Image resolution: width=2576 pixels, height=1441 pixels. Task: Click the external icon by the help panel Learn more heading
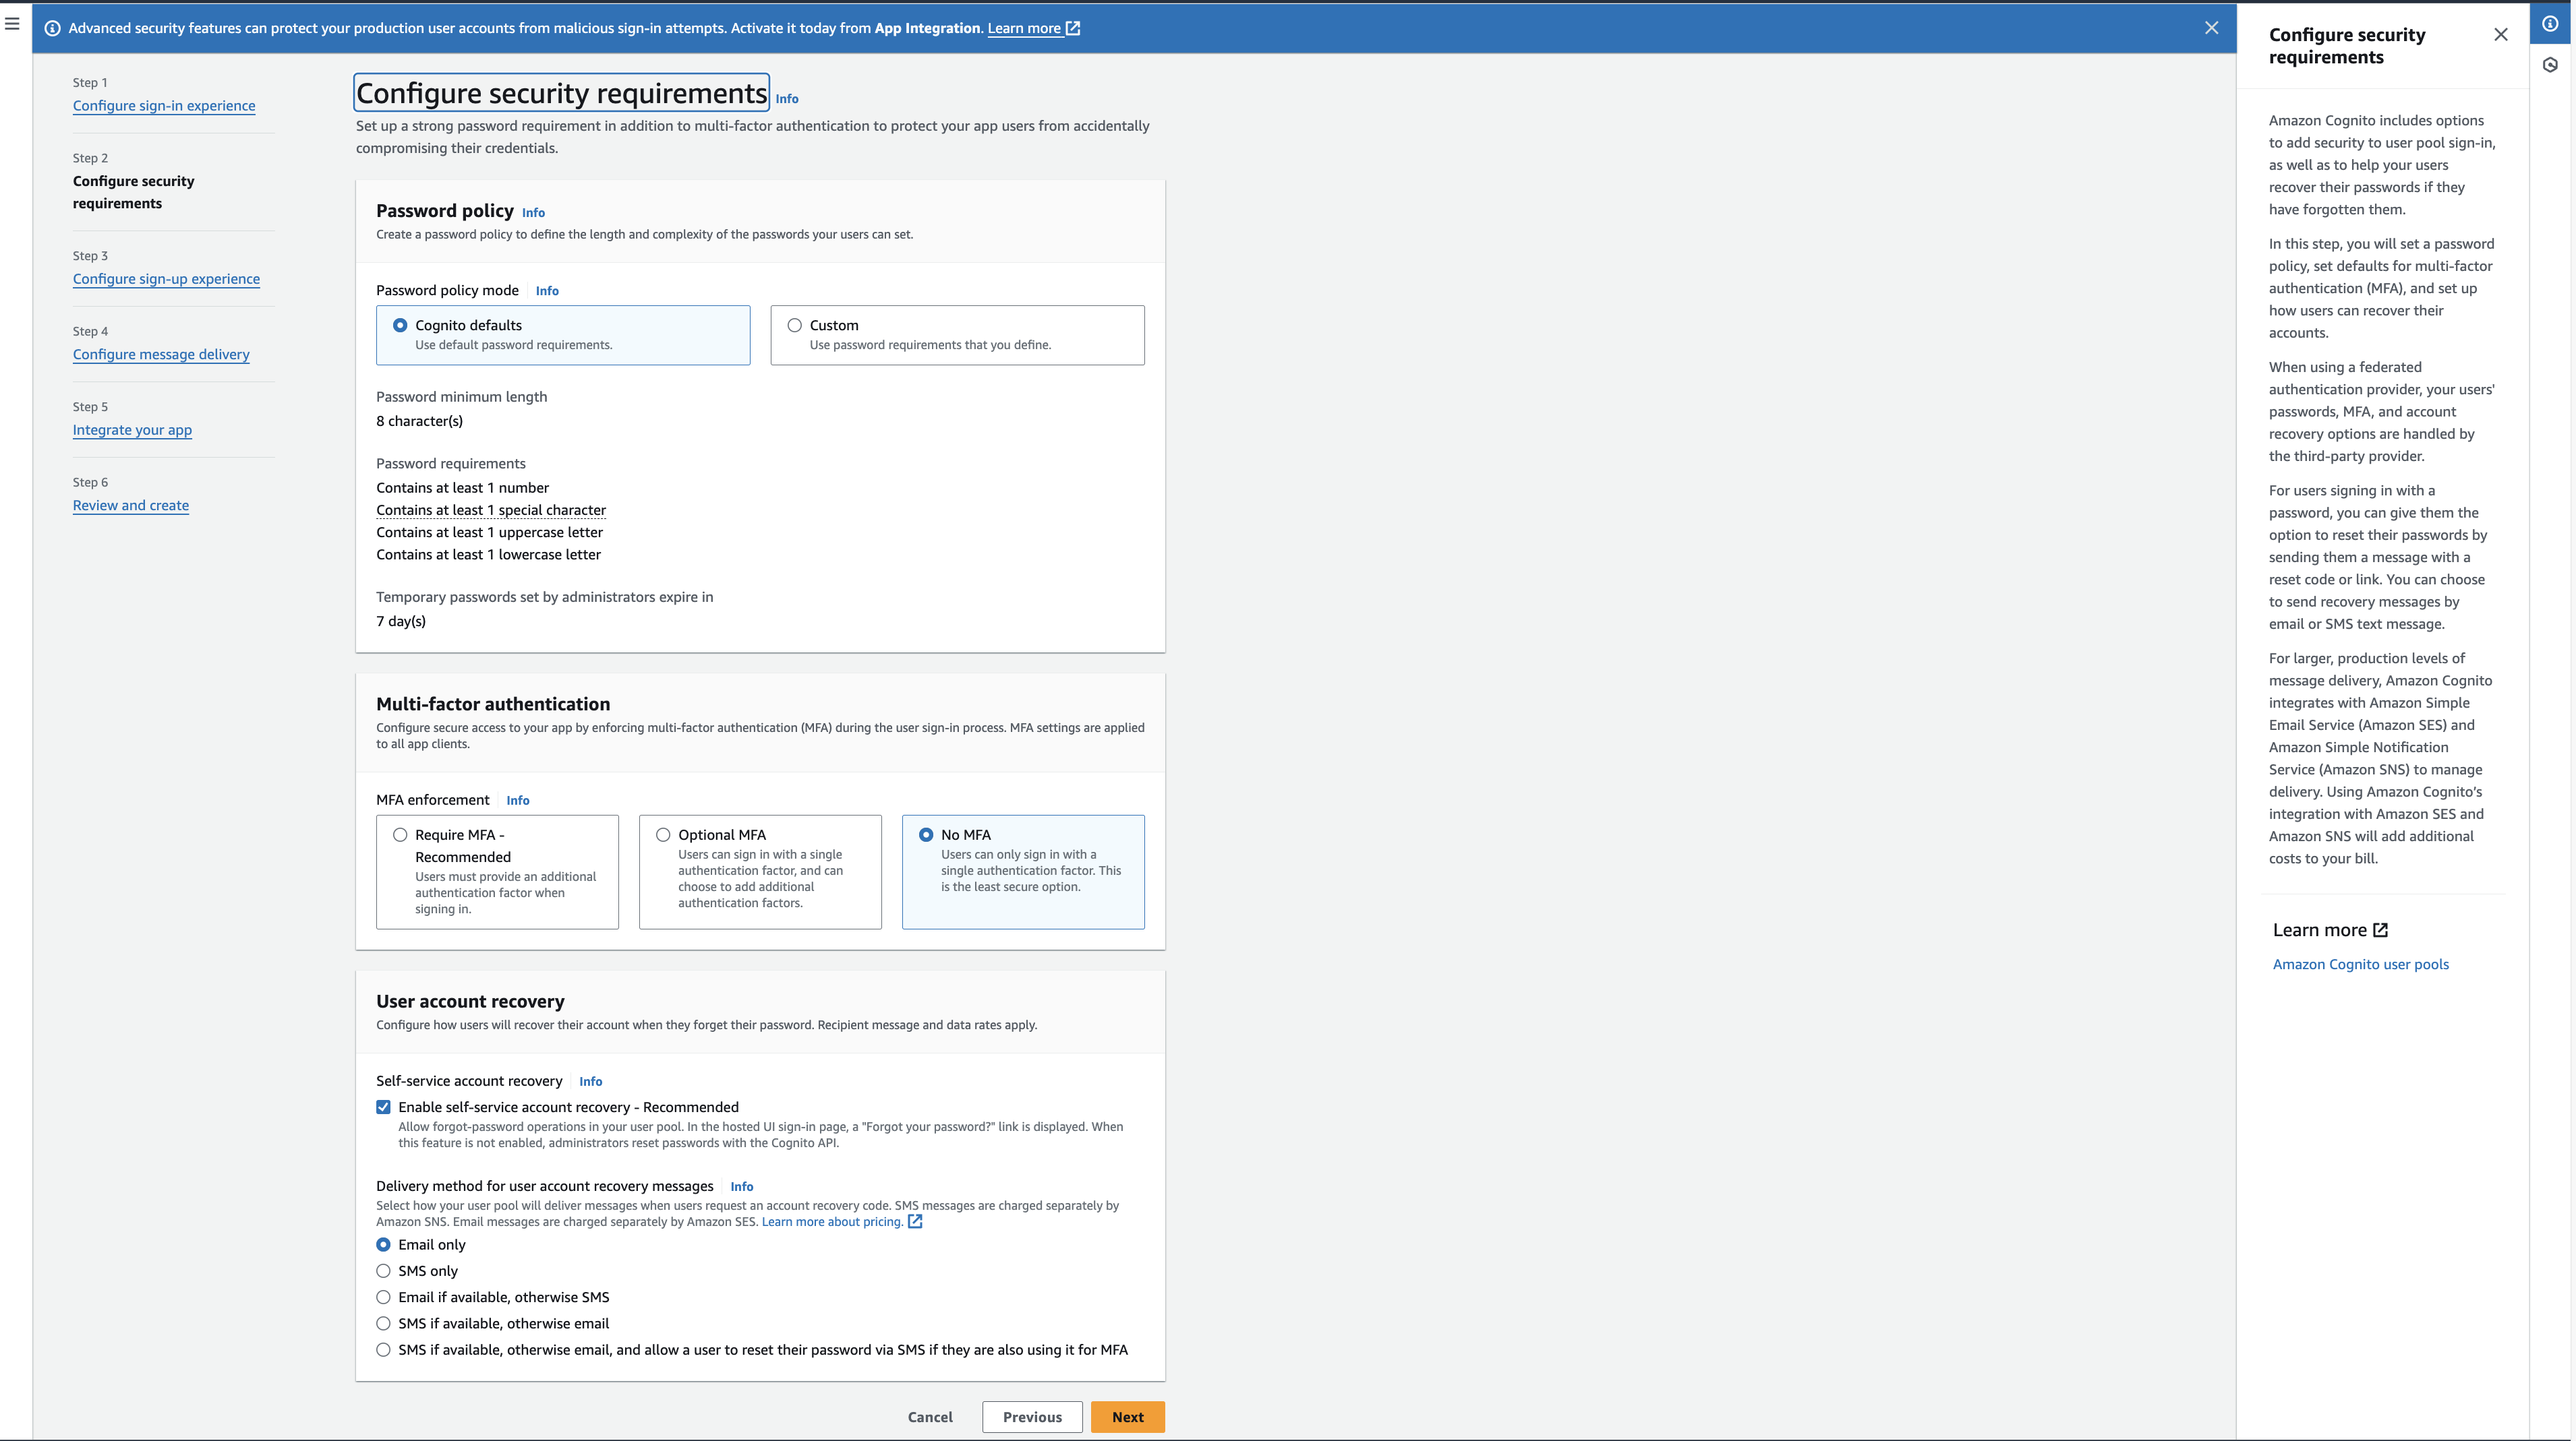(x=2381, y=929)
